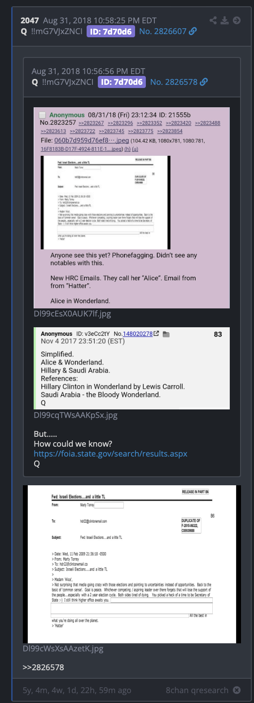Viewport: 254px width, 703px height.
Task: Click the download icon on post 2047
Action: point(225,20)
